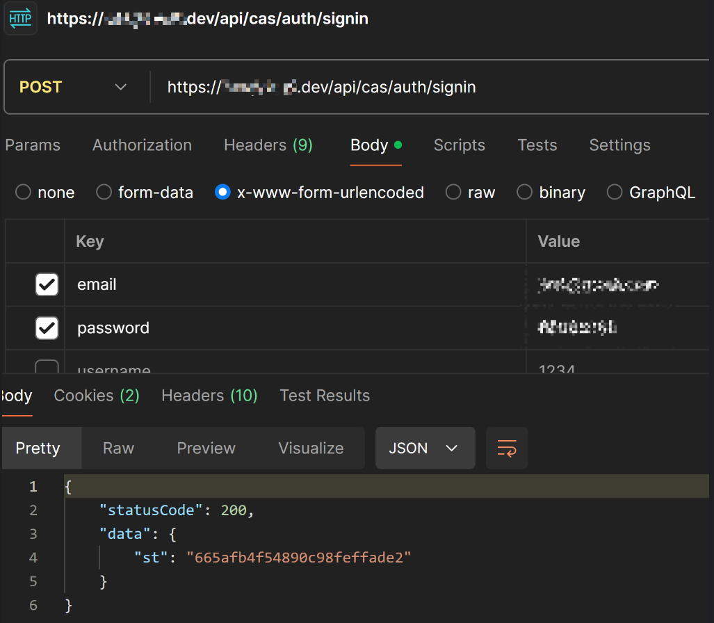714x623 pixels.
Task: Open the Tests tab
Action: [537, 145]
